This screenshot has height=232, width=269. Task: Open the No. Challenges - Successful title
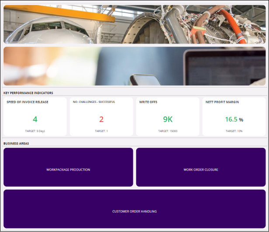pos(94,102)
